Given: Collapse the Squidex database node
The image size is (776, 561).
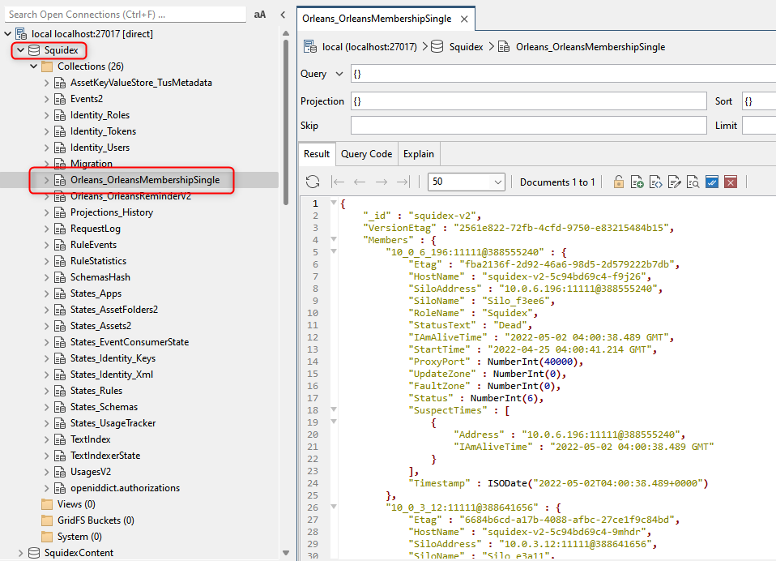Looking at the screenshot, I should coord(20,50).
